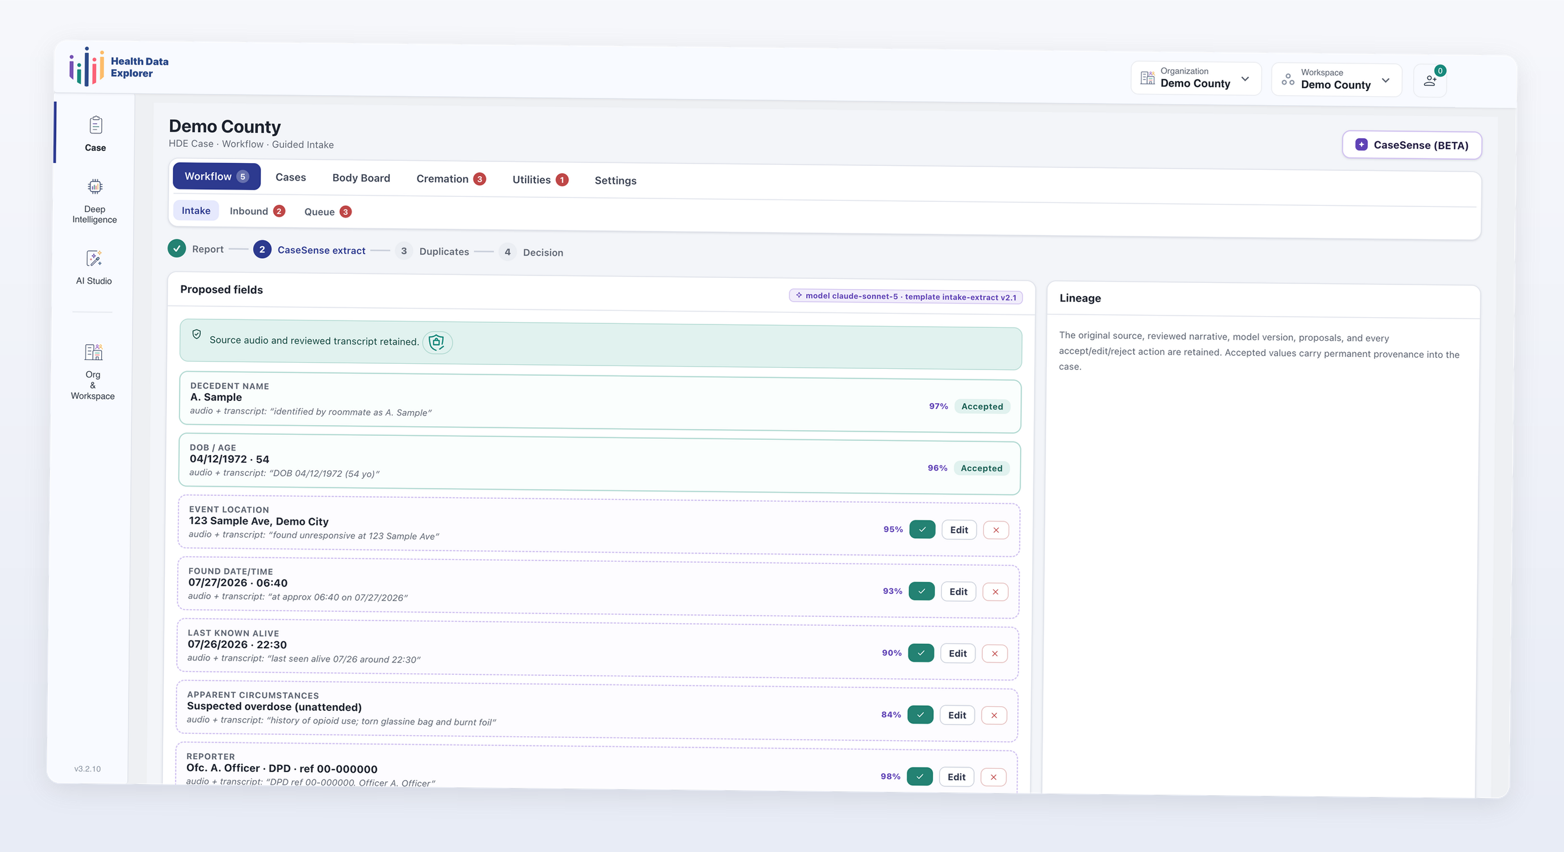Edit the Event Location field
The width and height of the screenshot is (1564, 852).
[959, 530]
